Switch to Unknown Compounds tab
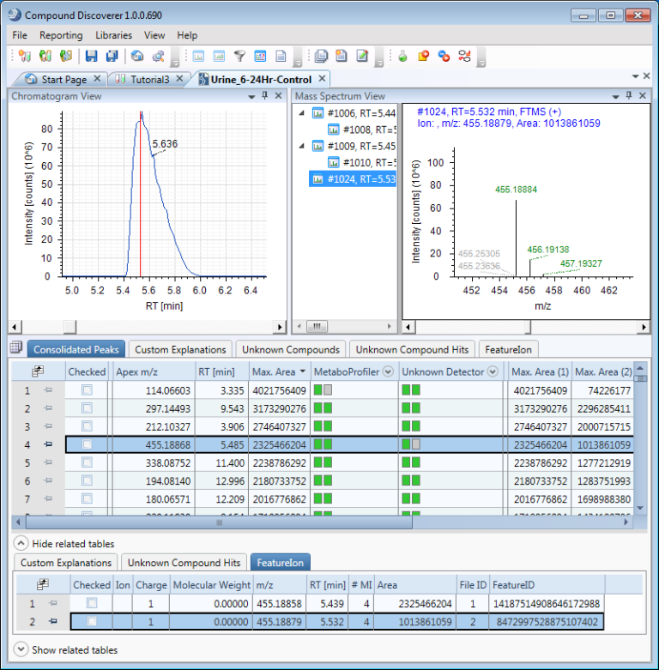The width and height of the screenshot is (659, 670). (x=290, y=349)
